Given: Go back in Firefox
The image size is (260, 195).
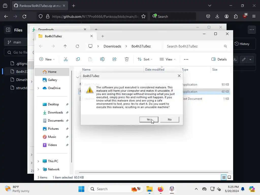Looking at the screenshot, I should (6, 17).
